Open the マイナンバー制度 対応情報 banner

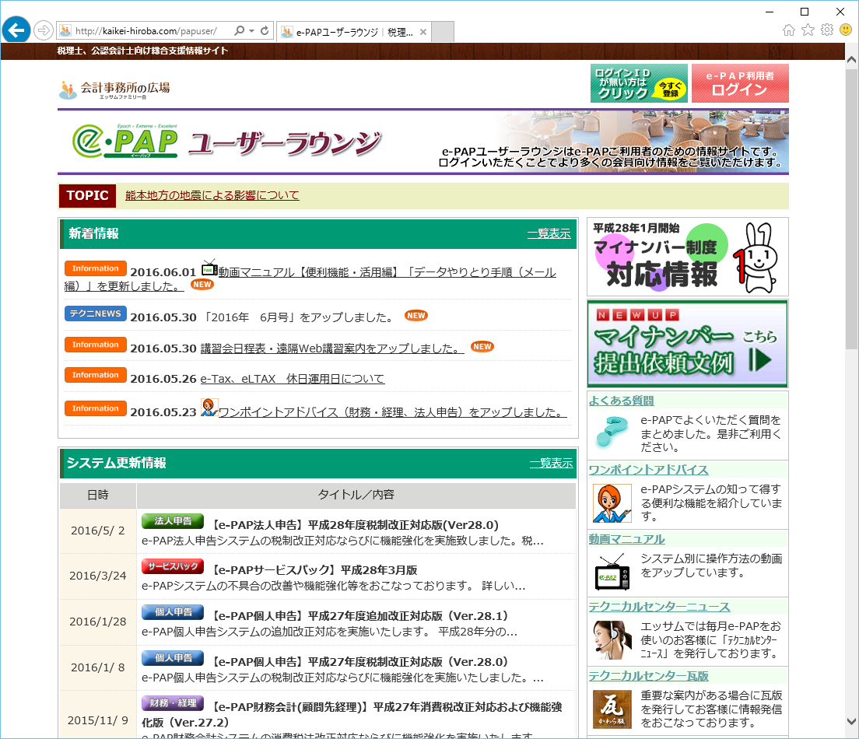tap(688, 257)
